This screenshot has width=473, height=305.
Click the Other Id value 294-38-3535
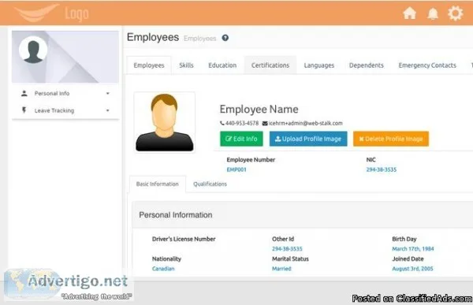coord(287,249)
